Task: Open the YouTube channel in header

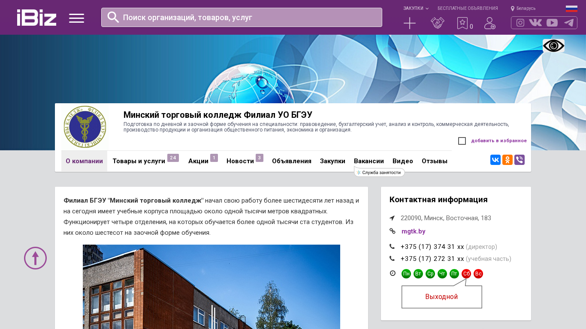Action: (x=552, y=23)
